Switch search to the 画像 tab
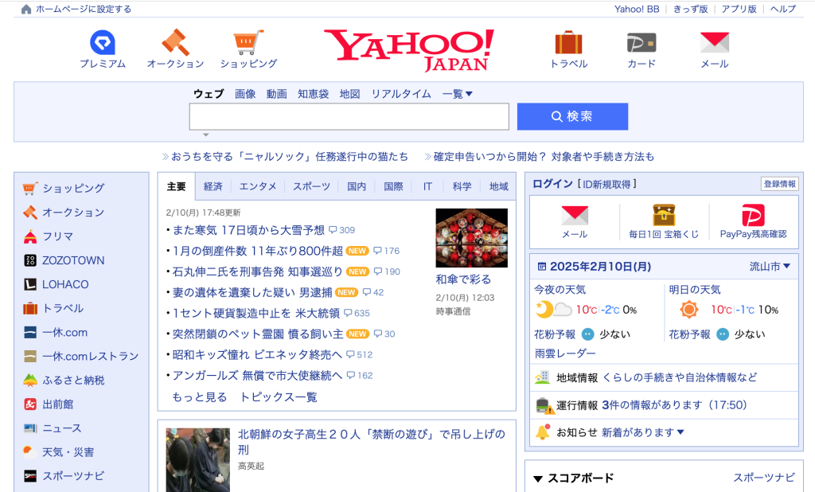This screenshot has height=492, width=815. tap(244, 93)
